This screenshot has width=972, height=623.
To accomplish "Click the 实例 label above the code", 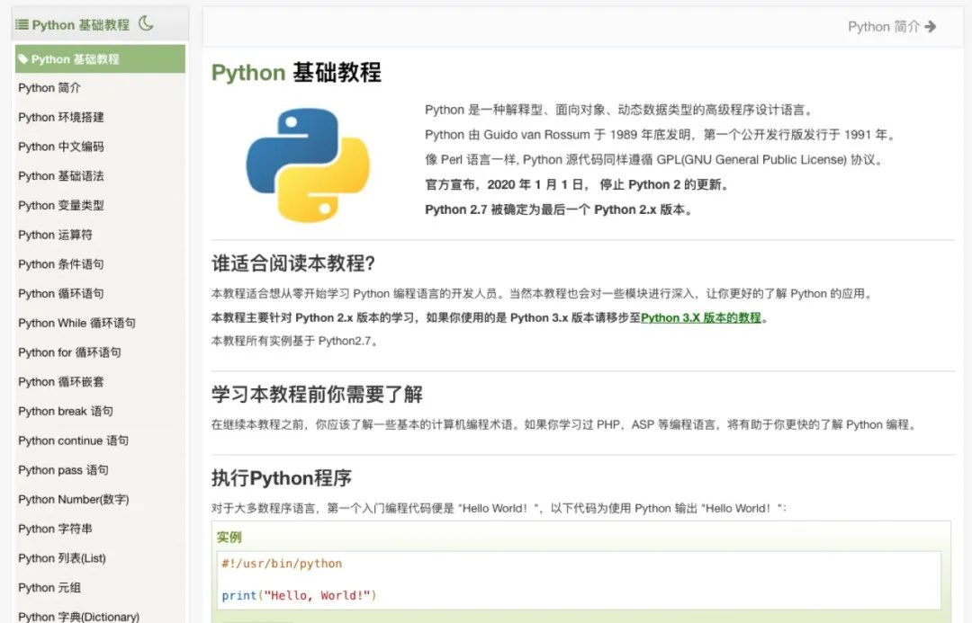I will click(x=229, y=537).
